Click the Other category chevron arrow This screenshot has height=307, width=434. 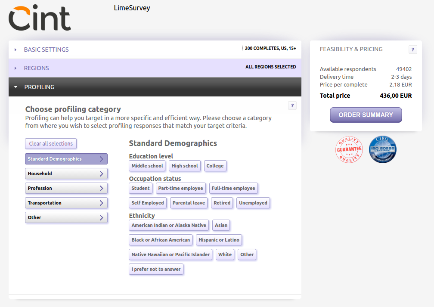click(101, 217)
